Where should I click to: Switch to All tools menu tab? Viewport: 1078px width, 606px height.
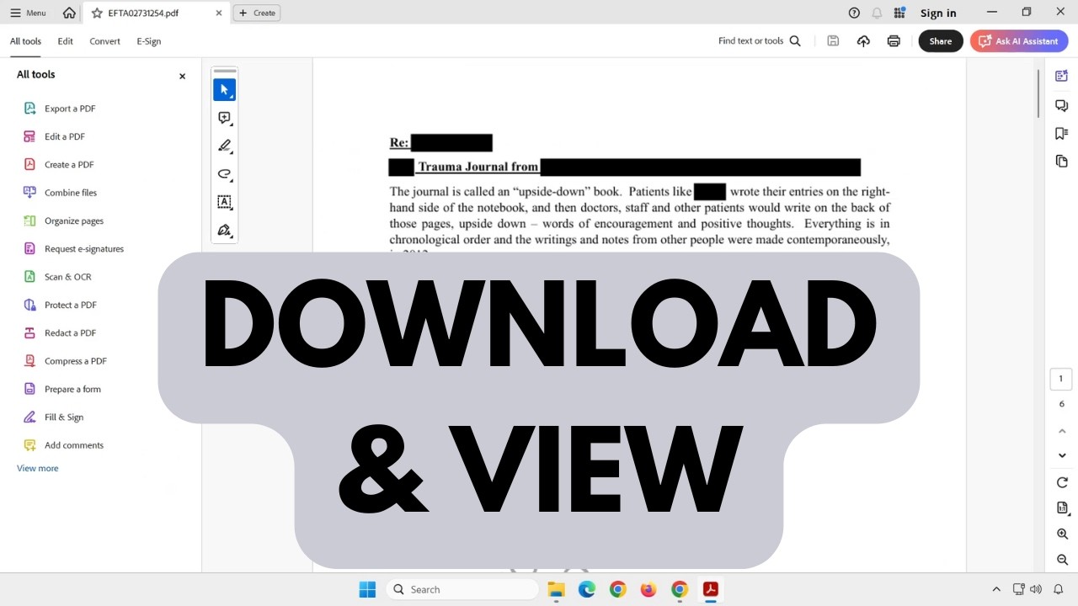pyautogui.click(x=25, y=41)
